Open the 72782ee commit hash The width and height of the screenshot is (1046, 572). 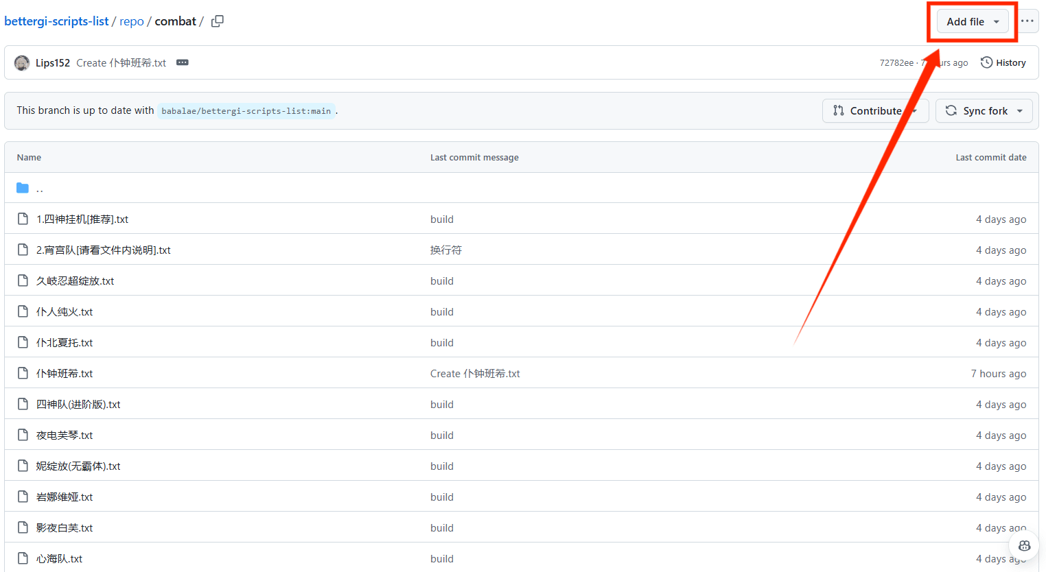pos(896,63)
